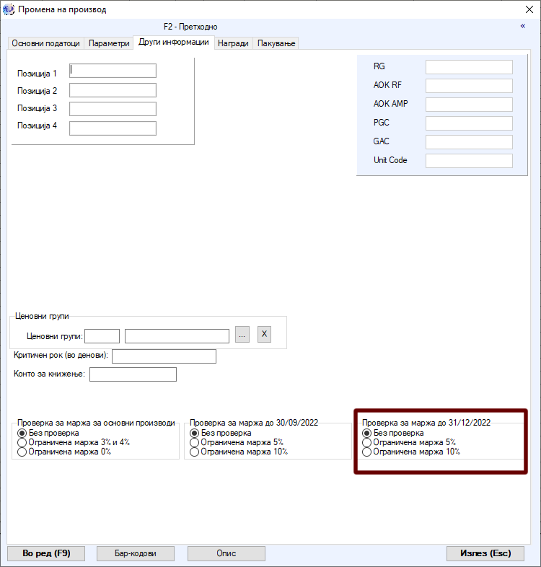Viewport: 541px width, 567px height.
Task: Go to the Пакување tab
Action: pyautogui.click(x=276, y=43)
